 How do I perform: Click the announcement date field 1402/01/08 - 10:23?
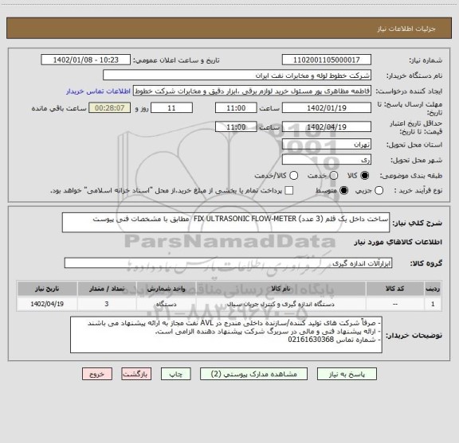(x=86, y=60)
